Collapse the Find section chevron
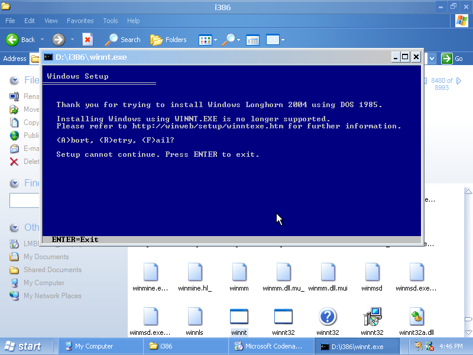This screenshot has height=355, width=473. click(14, 183)
